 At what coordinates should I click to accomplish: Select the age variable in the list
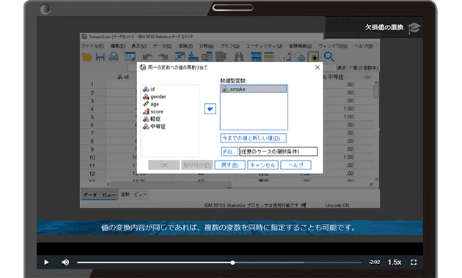[x=151, y=105]
